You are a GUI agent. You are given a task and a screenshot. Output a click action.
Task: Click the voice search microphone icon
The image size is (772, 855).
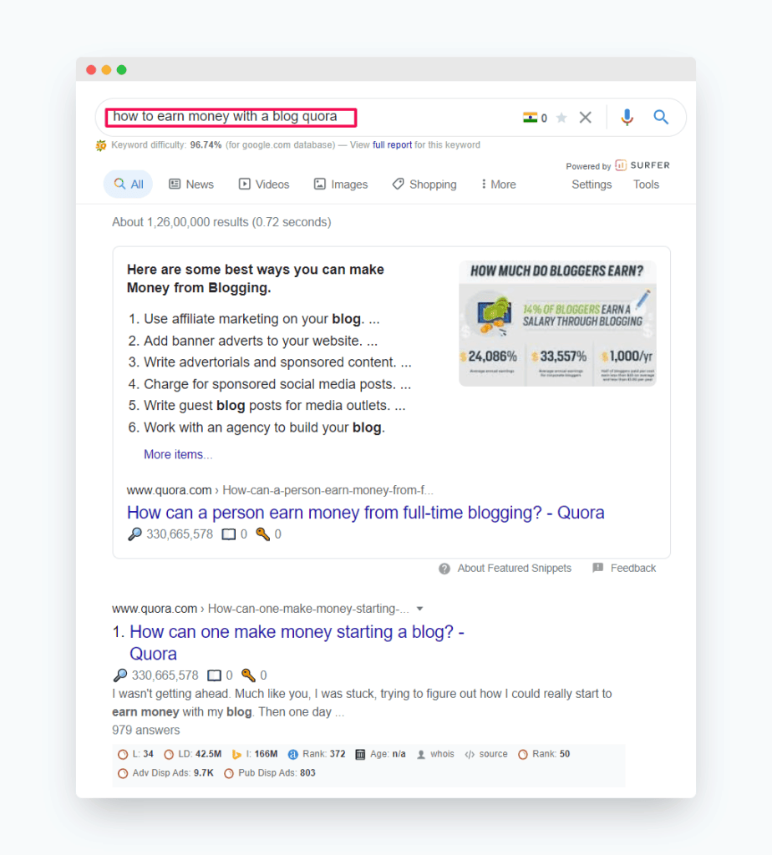pos(627,117)
